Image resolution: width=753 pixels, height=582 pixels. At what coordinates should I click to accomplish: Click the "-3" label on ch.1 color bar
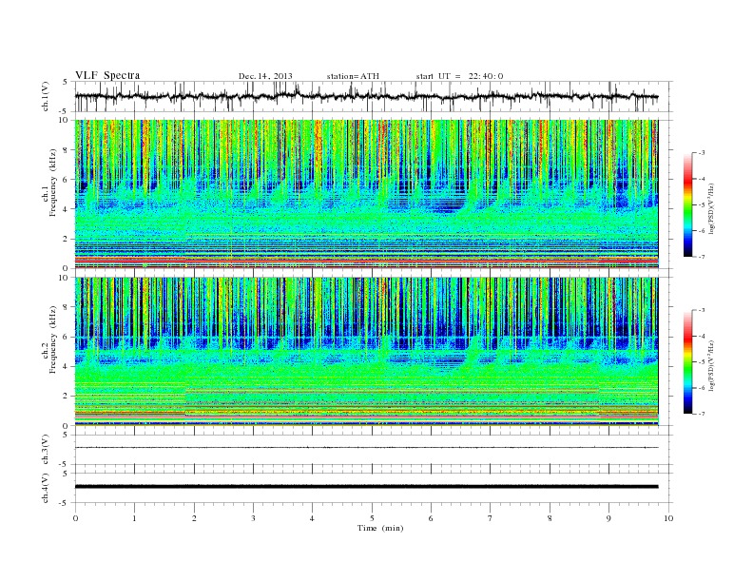702,153
